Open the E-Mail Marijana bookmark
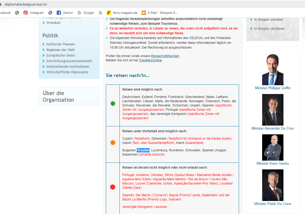 (160, 13)
